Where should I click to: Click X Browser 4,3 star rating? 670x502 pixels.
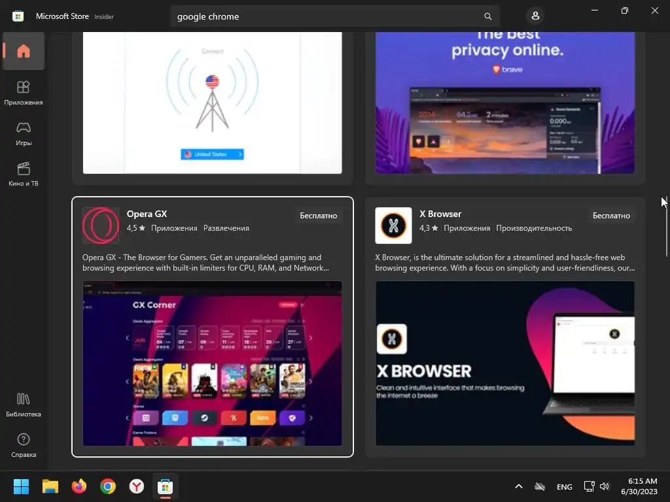click(x=429, y=228)
